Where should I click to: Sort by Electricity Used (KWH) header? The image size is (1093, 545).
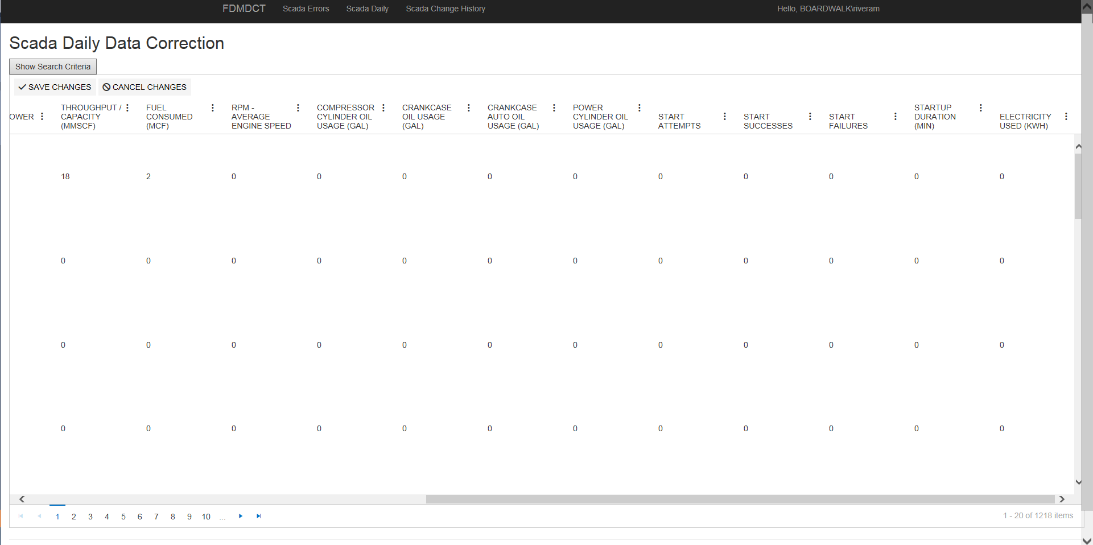[x=1025, y=121]
